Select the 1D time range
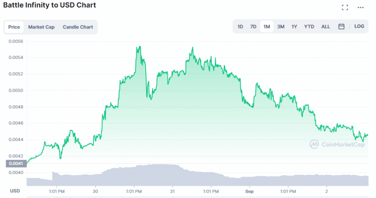Viewport: 376px width, 198px height. coord(240,26)
